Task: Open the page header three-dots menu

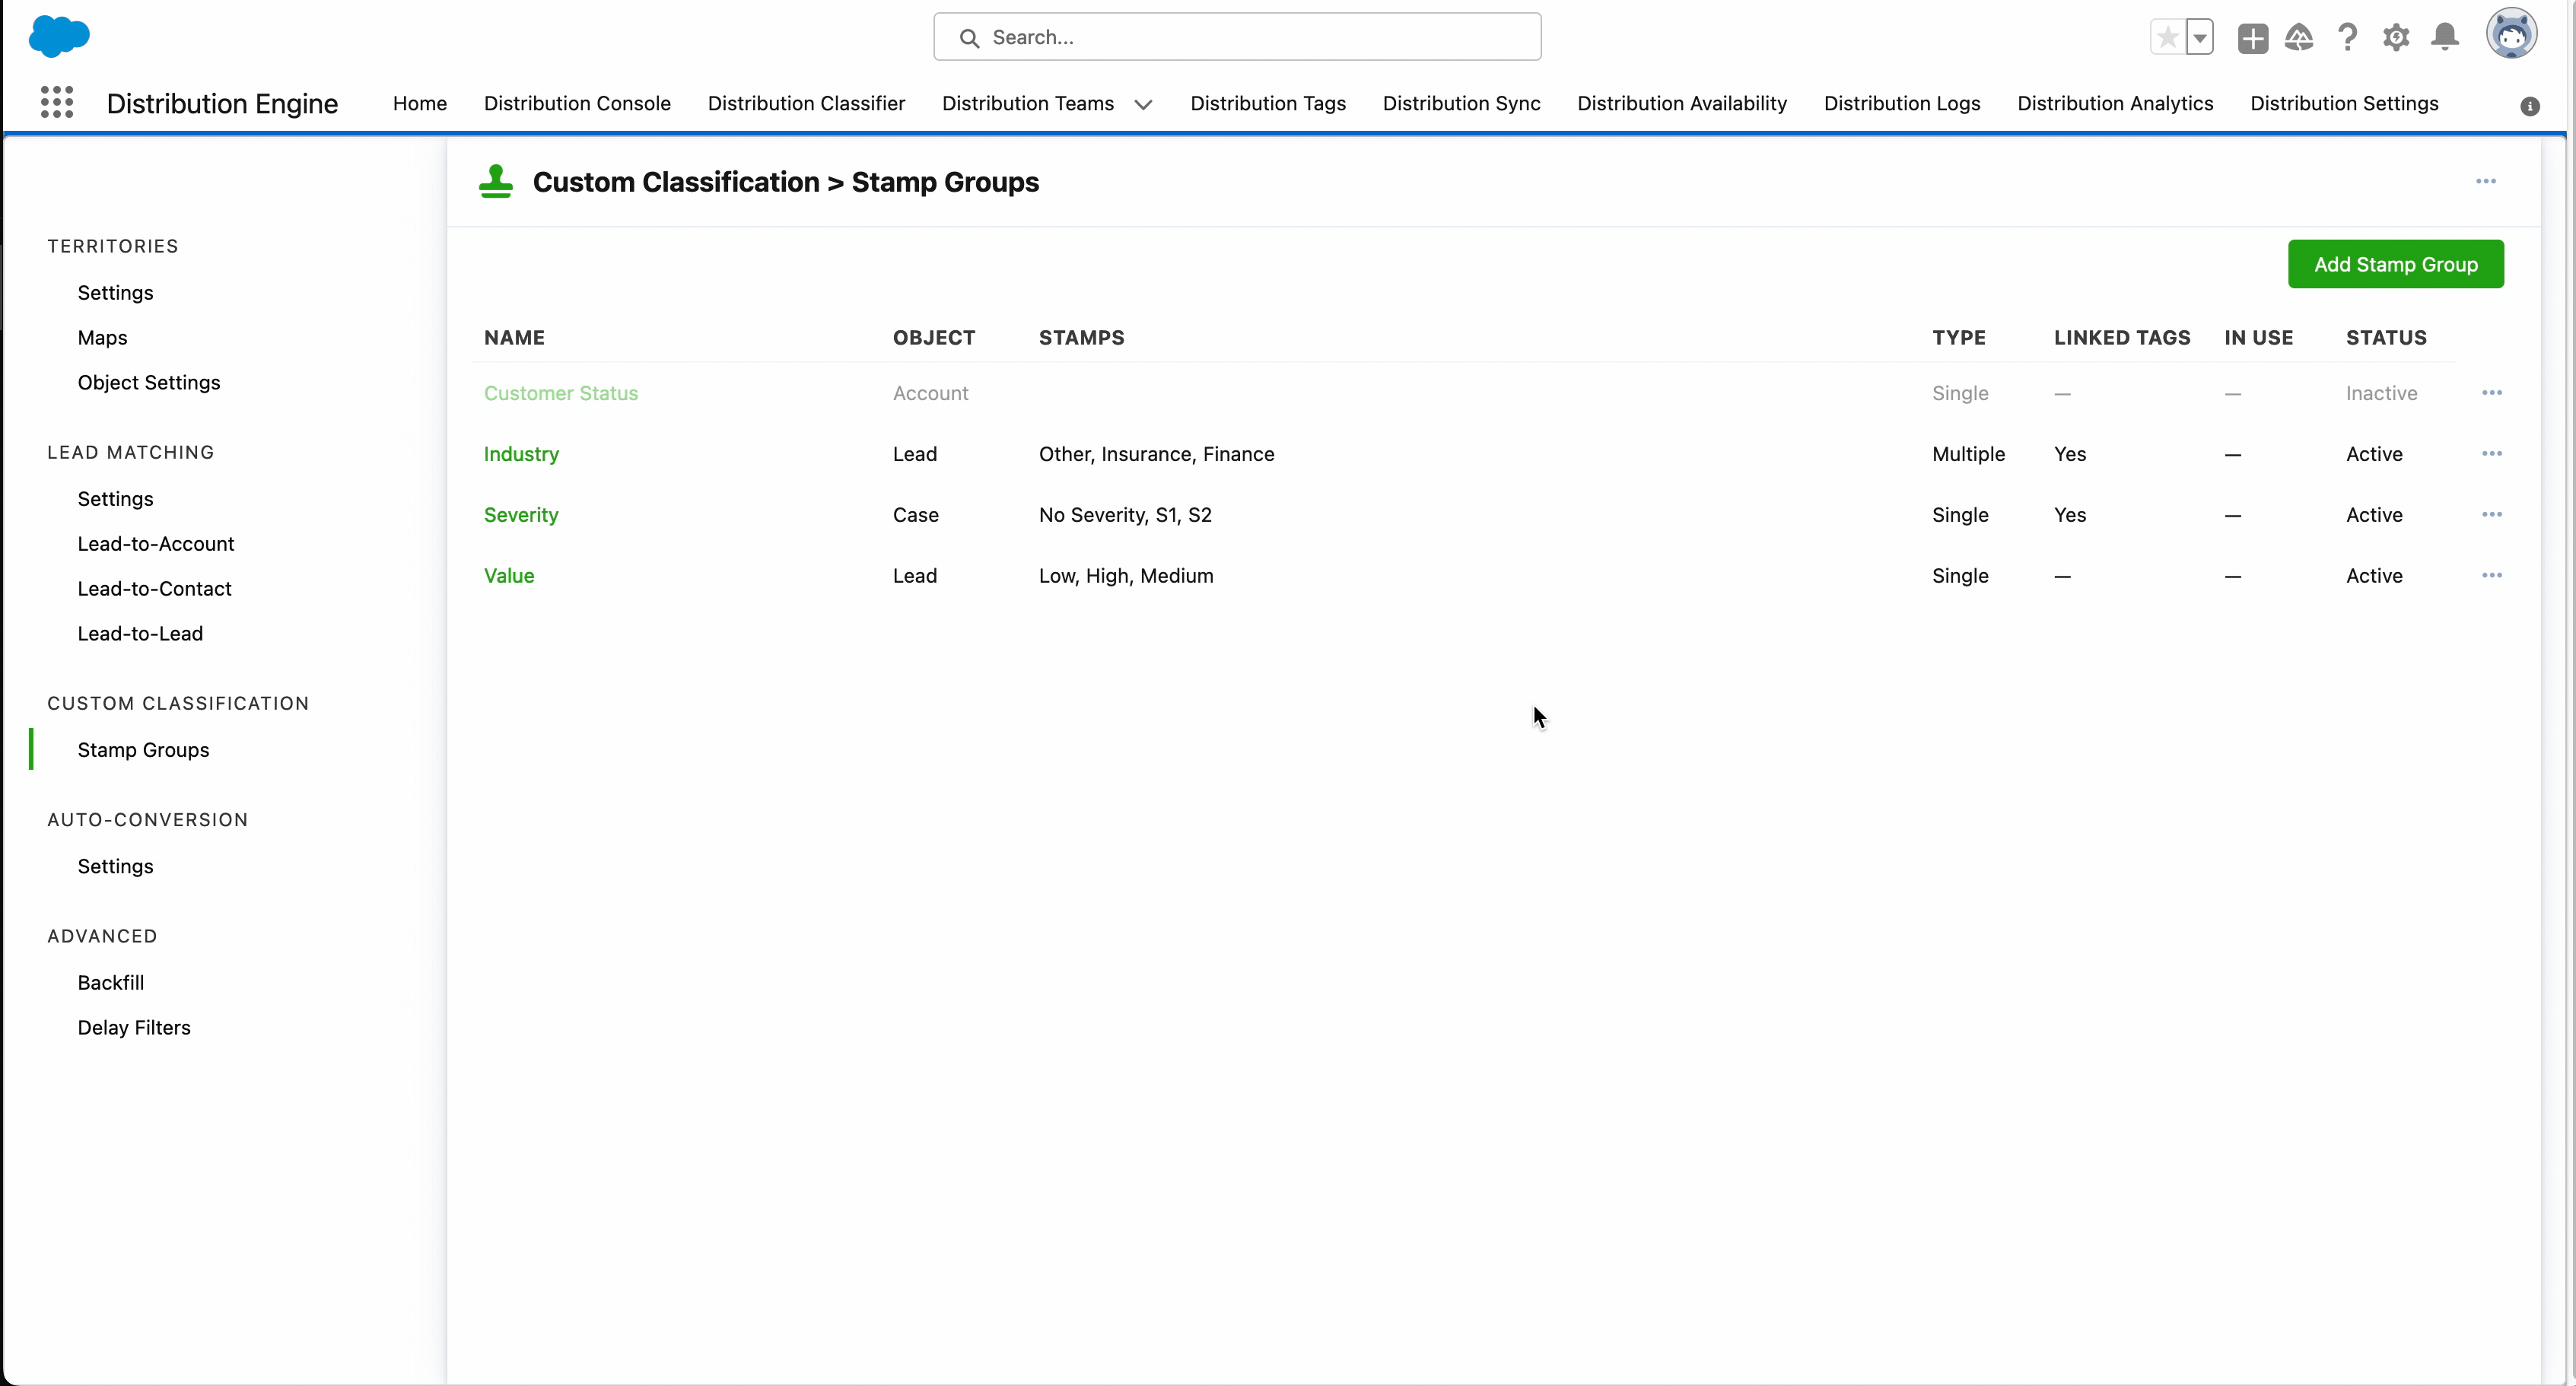Action: (2486, 181)
